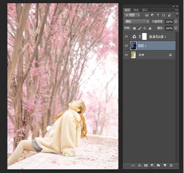Viewport: 184px width, 173px height.
Task: Click the Channel Mixer adjustment icon
Action: [x=134, y=36]
